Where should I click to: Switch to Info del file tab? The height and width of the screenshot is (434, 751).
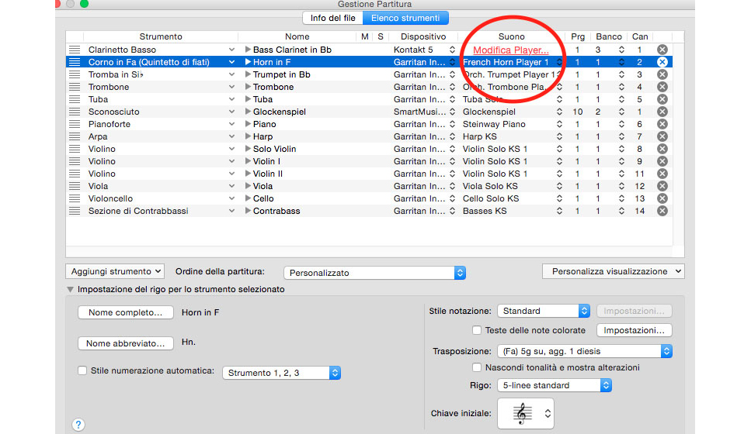(332, 18)
